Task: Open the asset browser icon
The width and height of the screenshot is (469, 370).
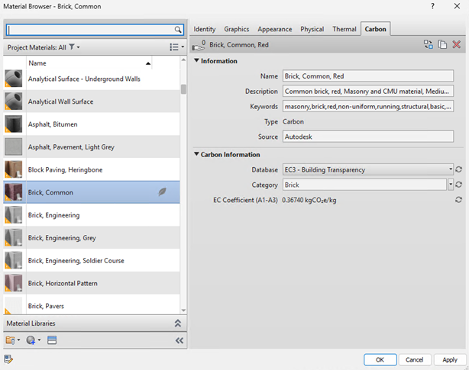Action: pos(52,340)
